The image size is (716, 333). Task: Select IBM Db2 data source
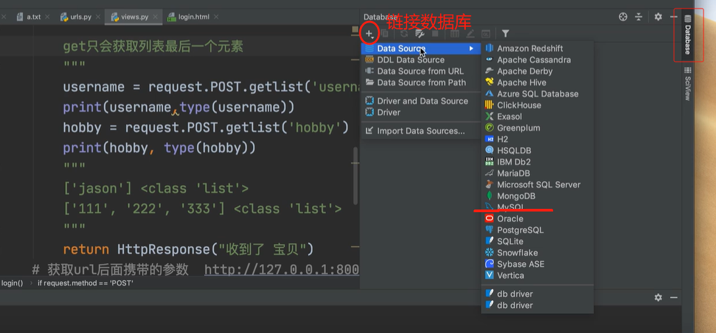[x=537, y=162]
